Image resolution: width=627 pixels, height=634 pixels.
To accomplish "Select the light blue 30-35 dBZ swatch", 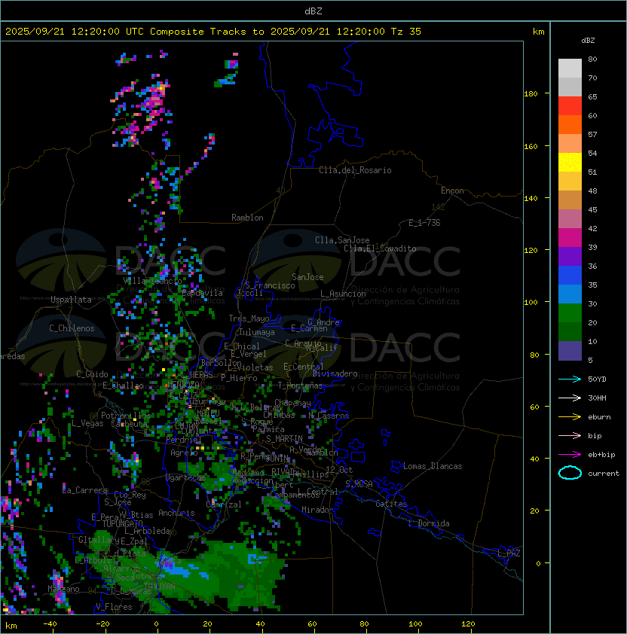I will click(570, 294).
